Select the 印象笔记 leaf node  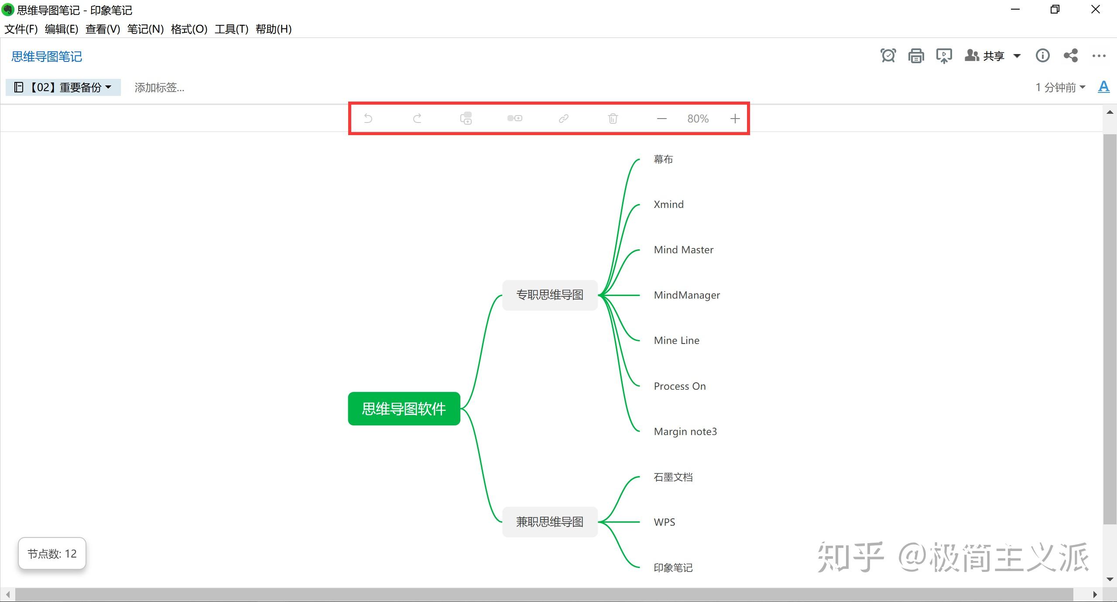(673, 568)
